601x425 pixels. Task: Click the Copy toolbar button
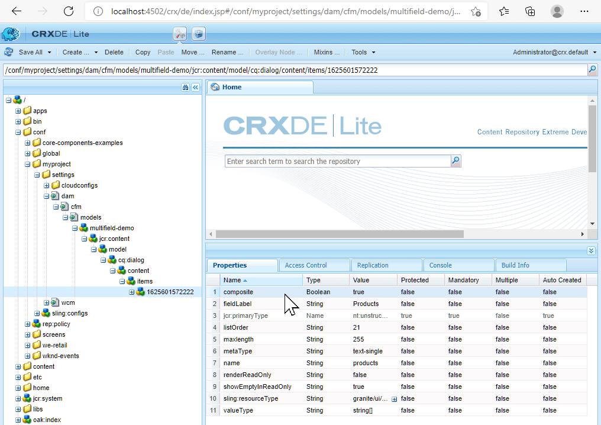(143, 52)
